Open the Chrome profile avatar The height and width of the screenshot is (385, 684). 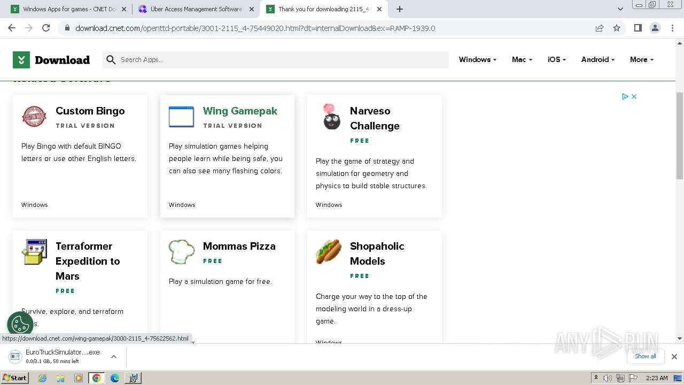(x=655, y=28)
